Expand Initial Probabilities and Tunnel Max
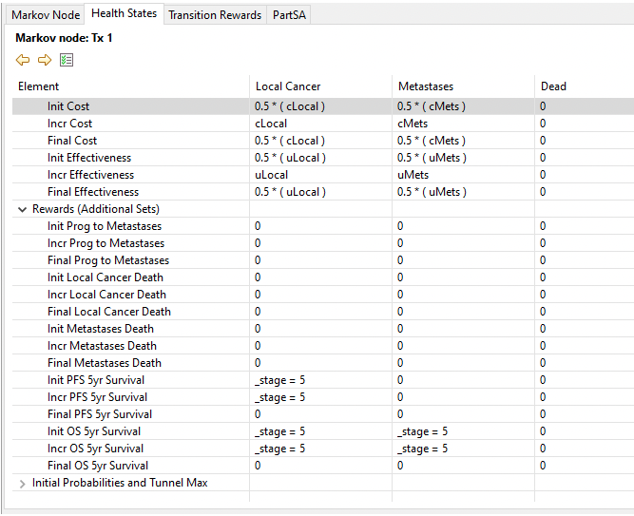The image size is (634, 516). tap(22, 484)
